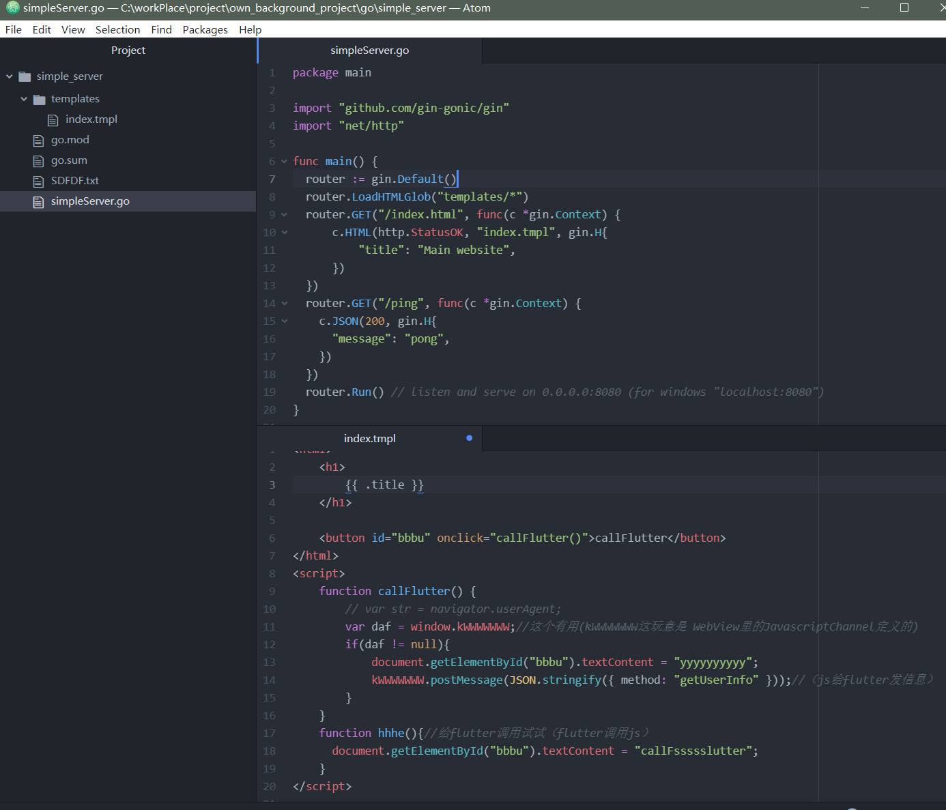The width and height of the screenshot is (946, 810).
Task: Click LoadHTMLGlob on line 8
Action: click(391, 197)
